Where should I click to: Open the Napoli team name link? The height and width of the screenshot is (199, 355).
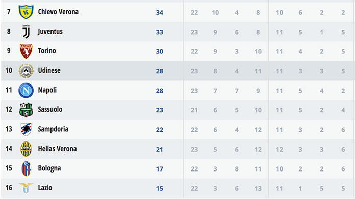click(47, 90)
